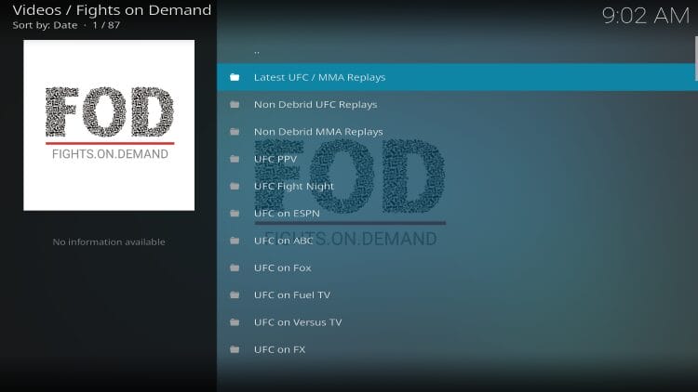Open the UFC on ABC list
The image size is (698, 392).
tap(457, 241)
